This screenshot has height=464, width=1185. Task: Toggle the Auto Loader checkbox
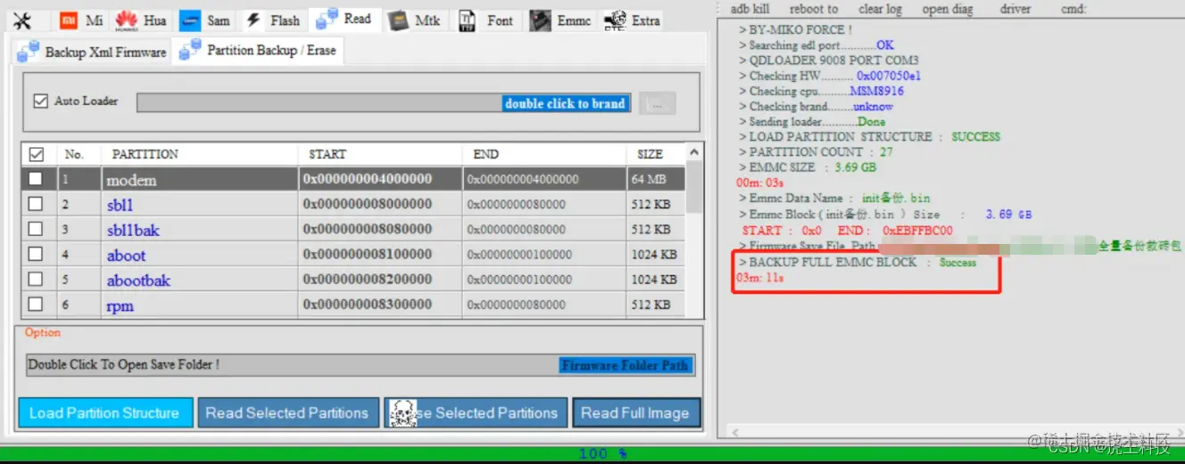[x=40, y=101]
